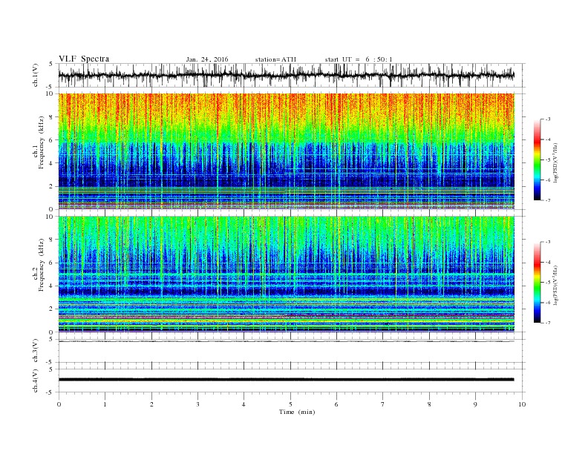Click the '-7' tick on ch.2 colorbar
This screenshot has height=454, width=588.
pyautogui.click(x=548, y=323)
